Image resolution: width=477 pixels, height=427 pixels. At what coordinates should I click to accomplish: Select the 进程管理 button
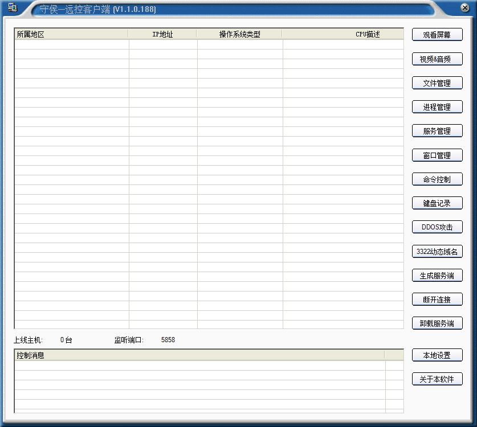tap(437, 107)
